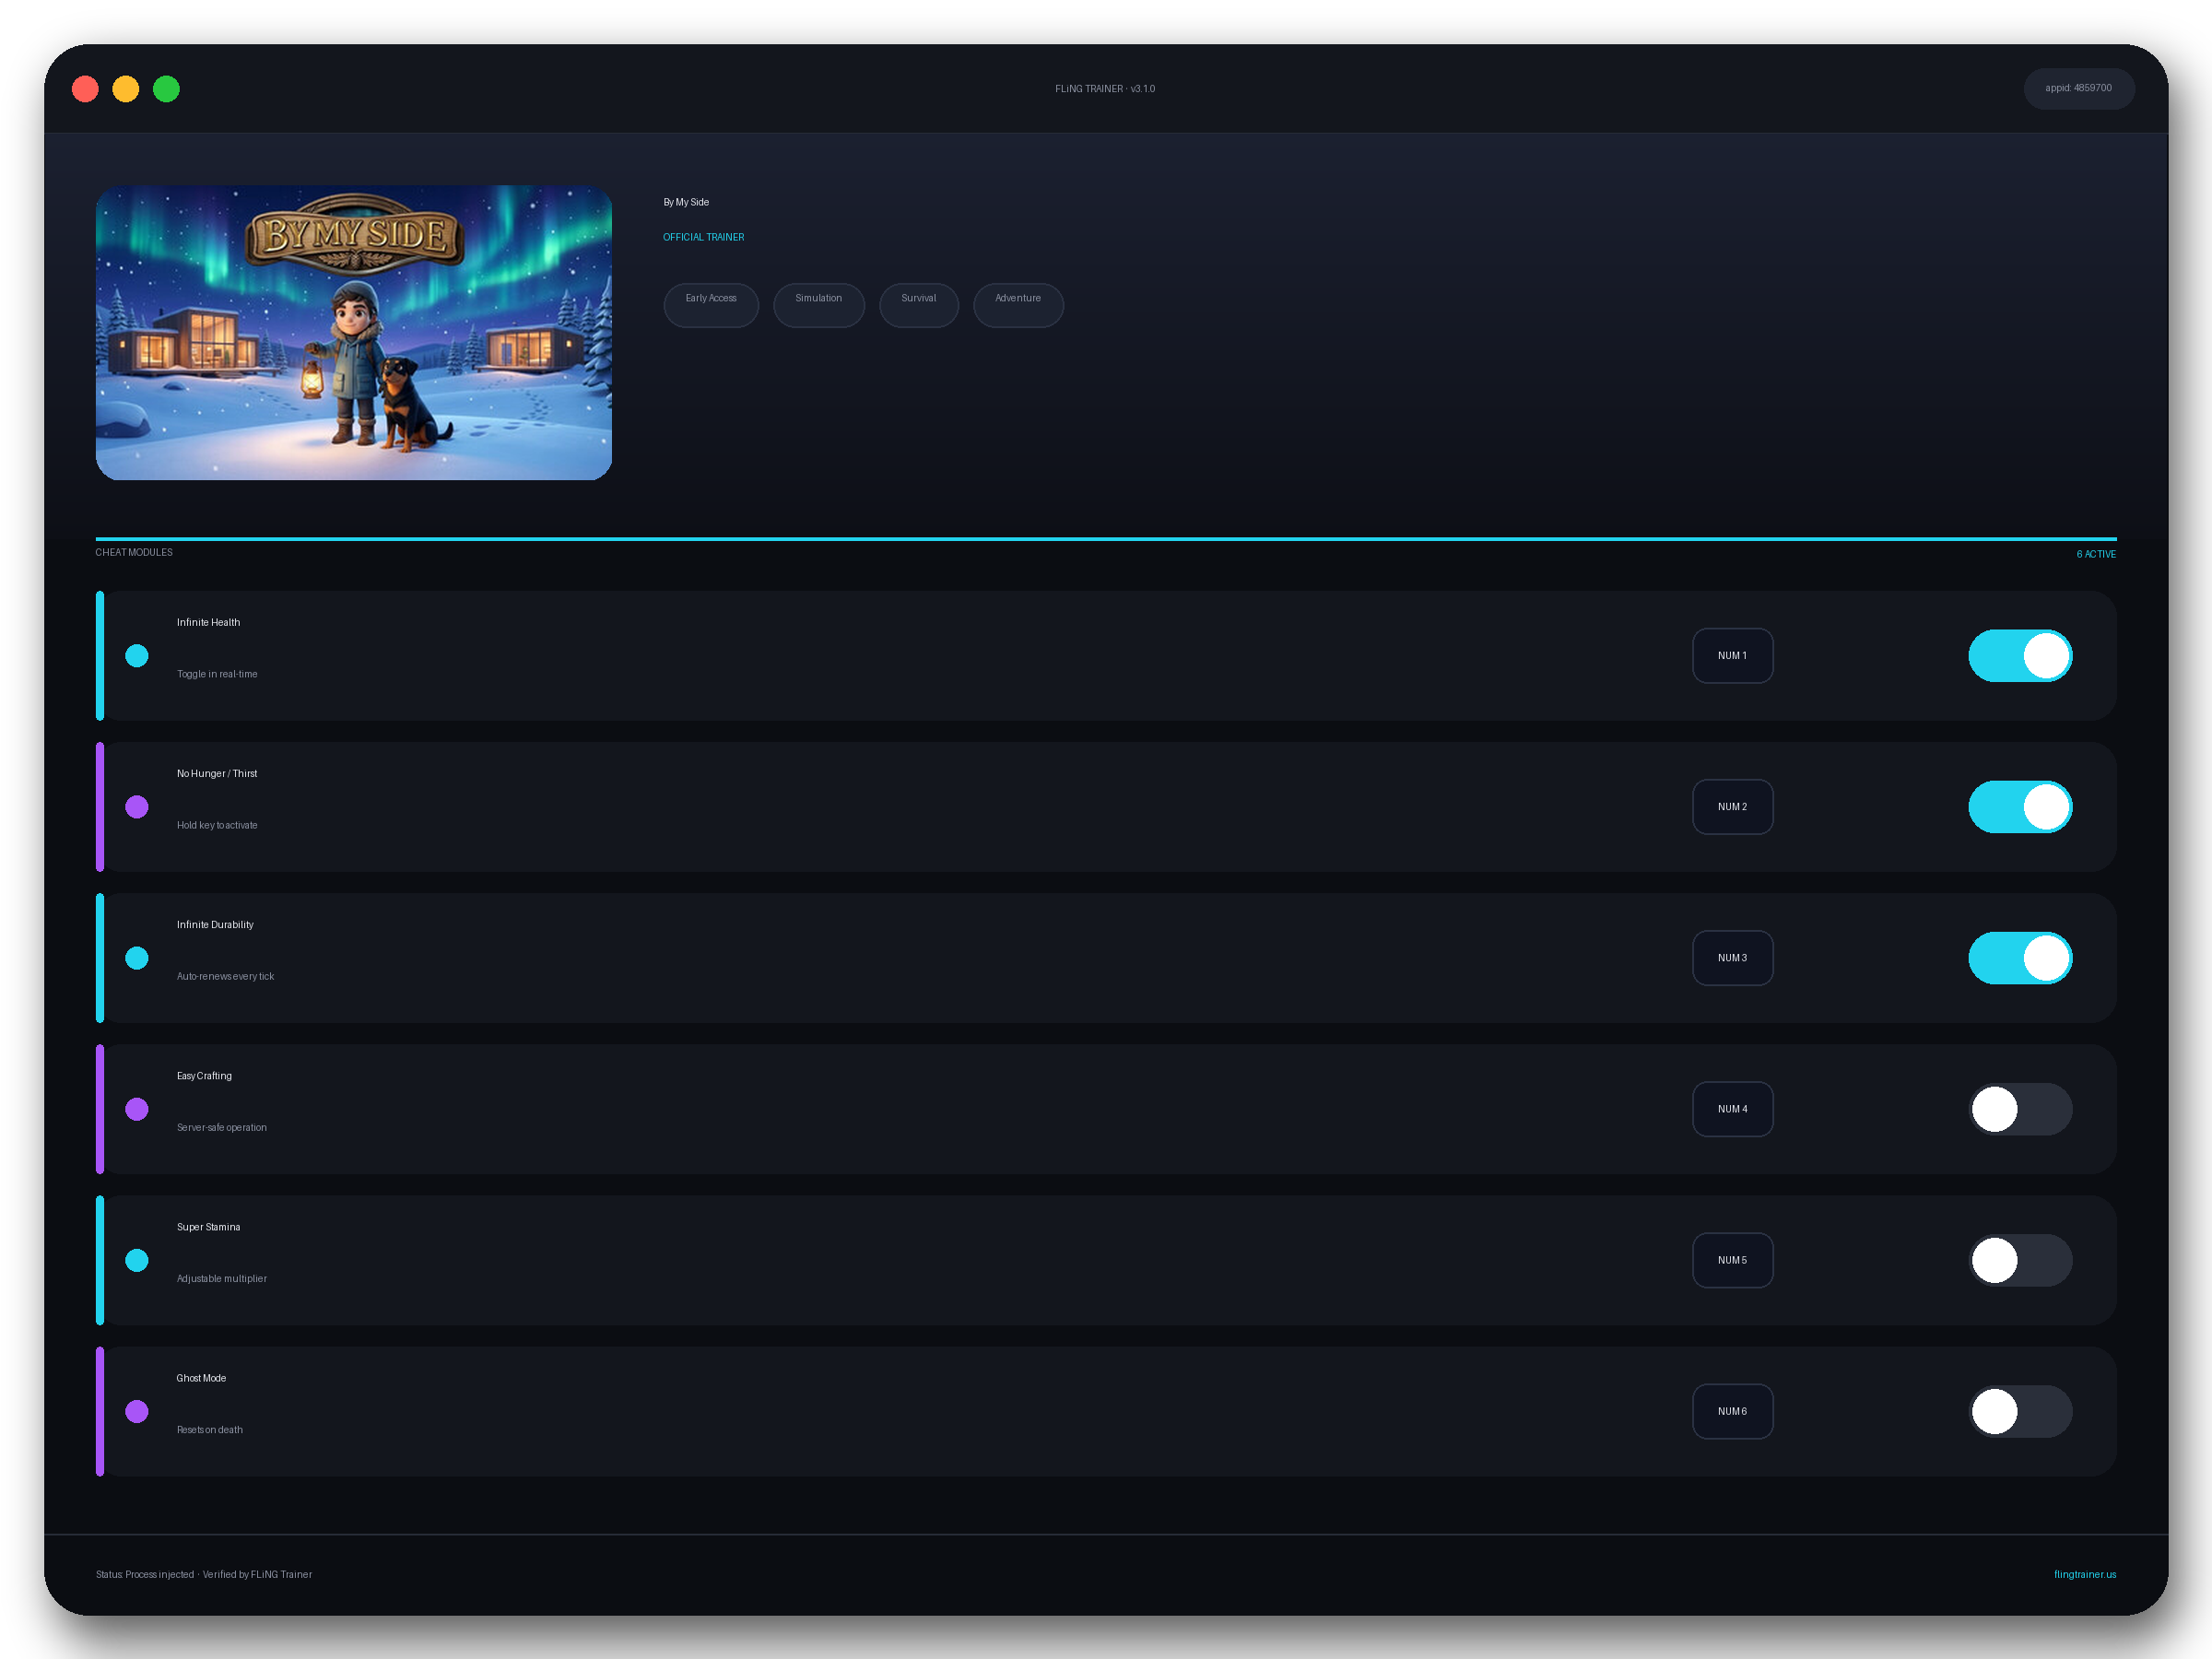Screen dimensions: 2212x1659
Task: Disable the No Hunger / Thirst toggle
Action: pyautogui.click(x=2020, y=807)
